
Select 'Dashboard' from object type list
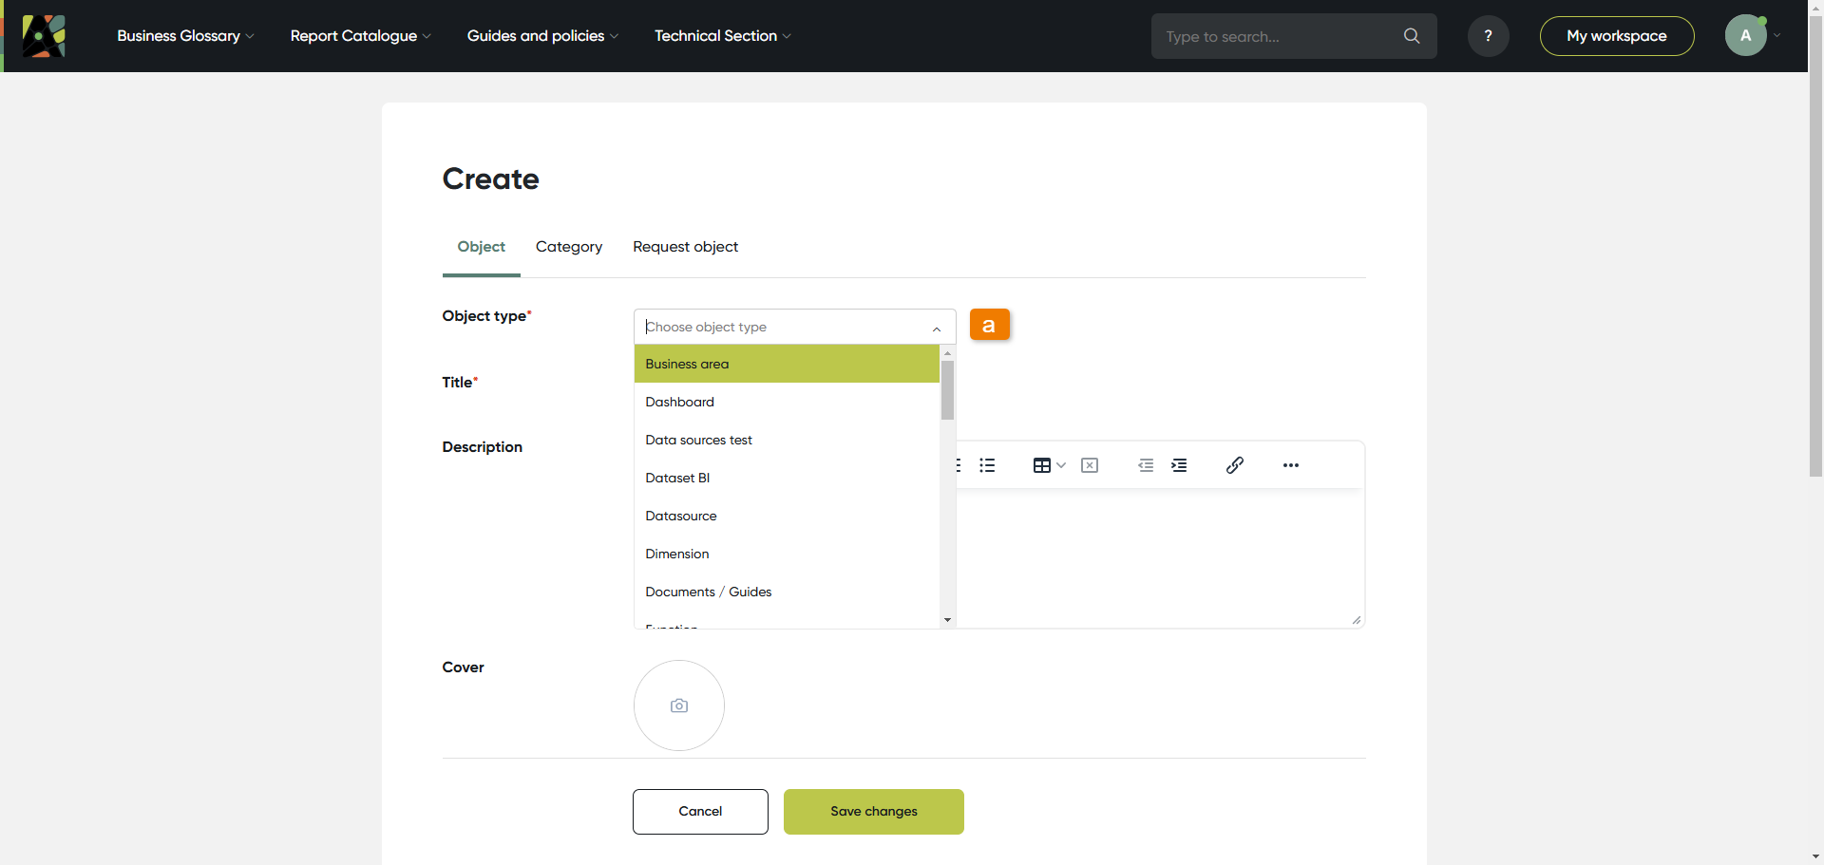tap(680, 402)
